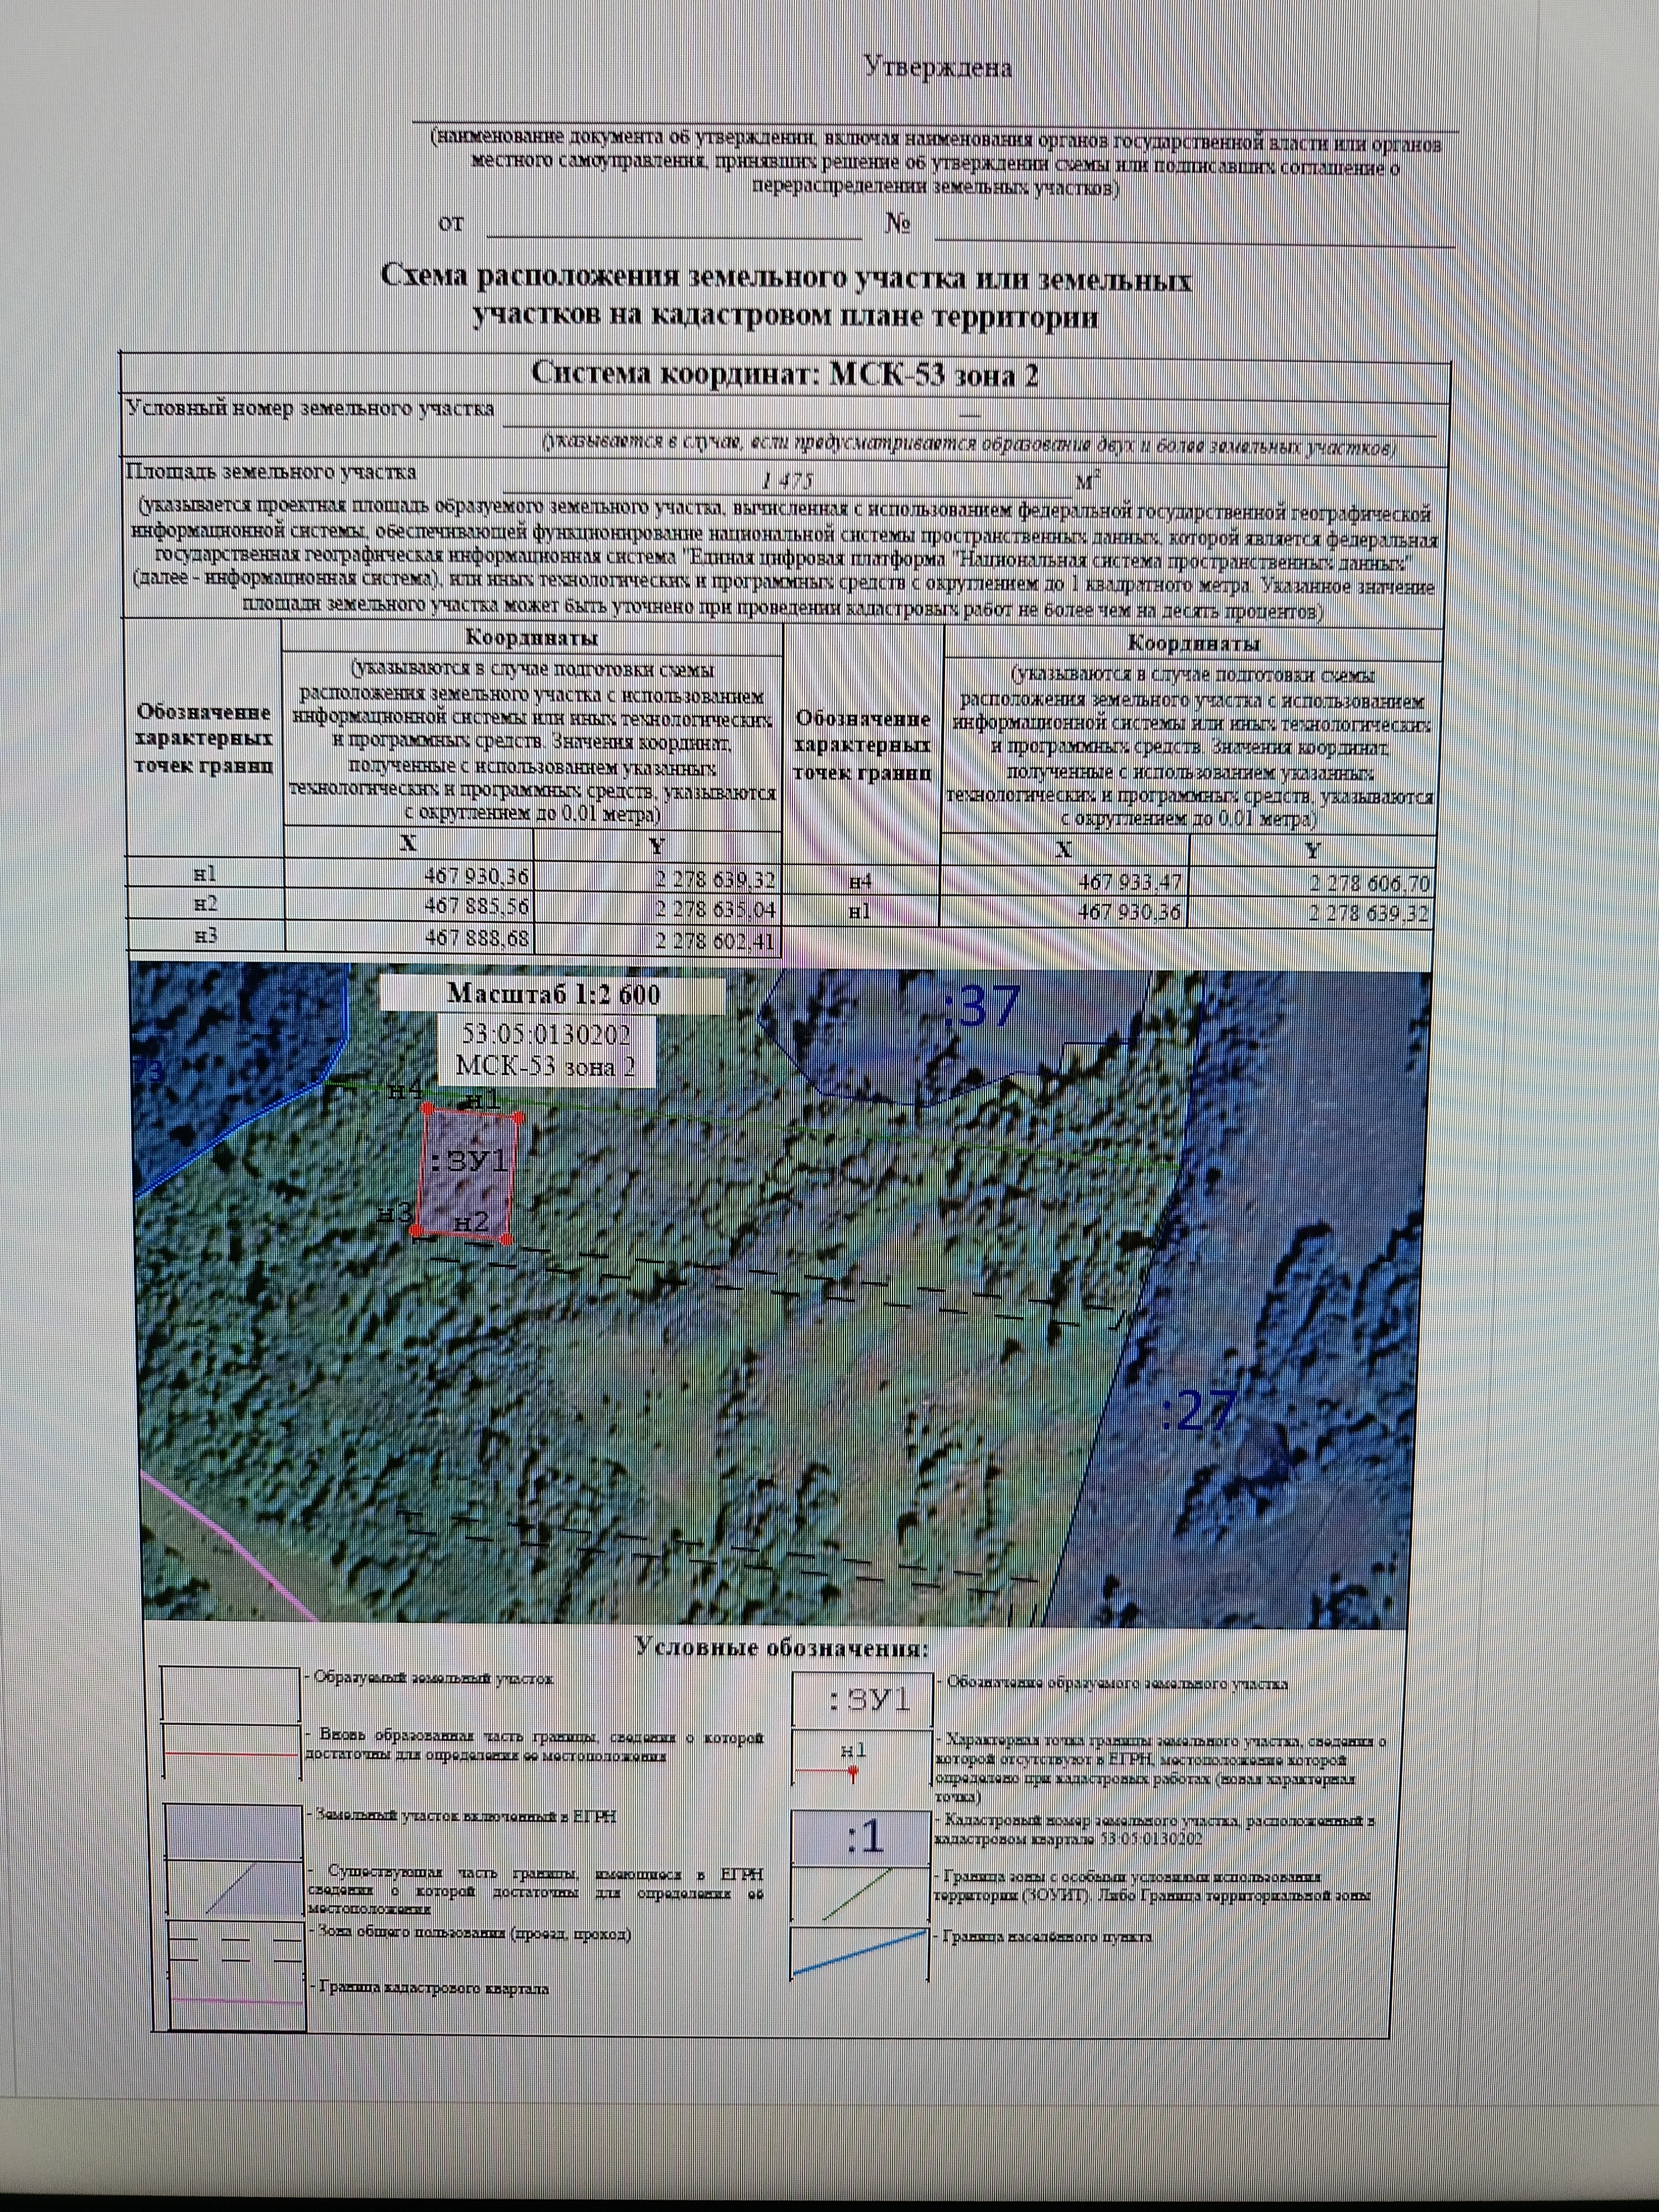Click the 'Масштаб 1:2 600' scale label
Image resolution: width=1659 pixels, height=2212 pixels.
click(x=553, y=994)
